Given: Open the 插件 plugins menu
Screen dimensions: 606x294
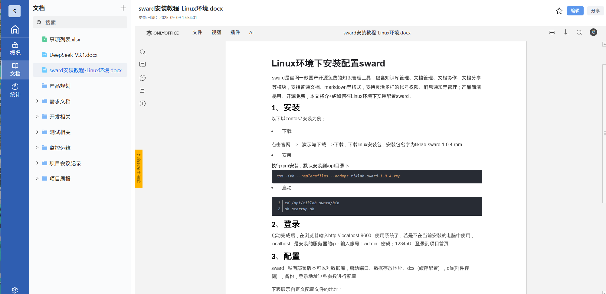Looking at the screenshot, I should click(x=235, y=33).
